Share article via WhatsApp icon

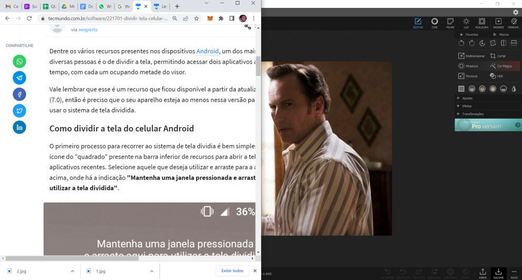tap(20, 62)
